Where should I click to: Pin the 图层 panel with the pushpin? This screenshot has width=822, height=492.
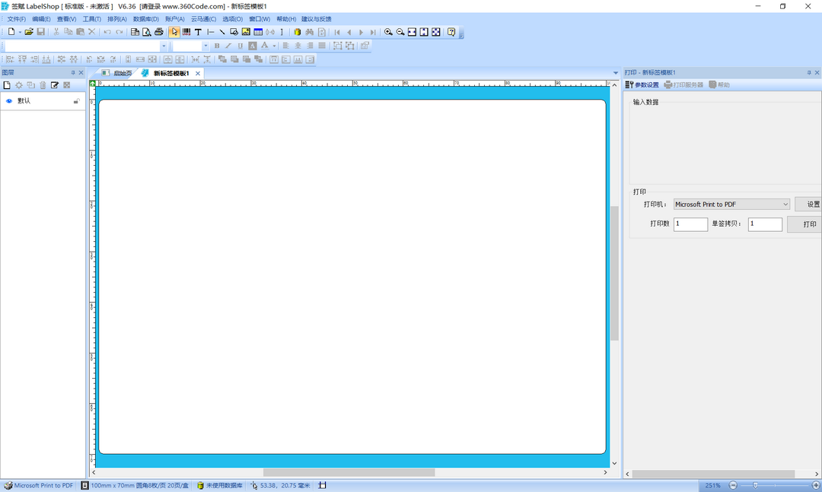tap(73, 73)
